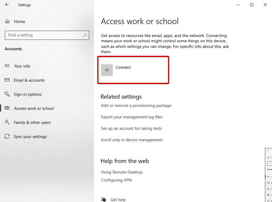Click the envelope icon for Email & accounts
The width and height of the screenshot is (272, 202).
coord(7,80)
